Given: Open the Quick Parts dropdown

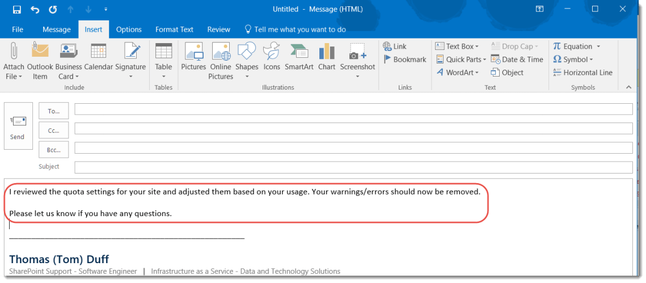Looking at the screenshot, I should click(x=461, y=60).
